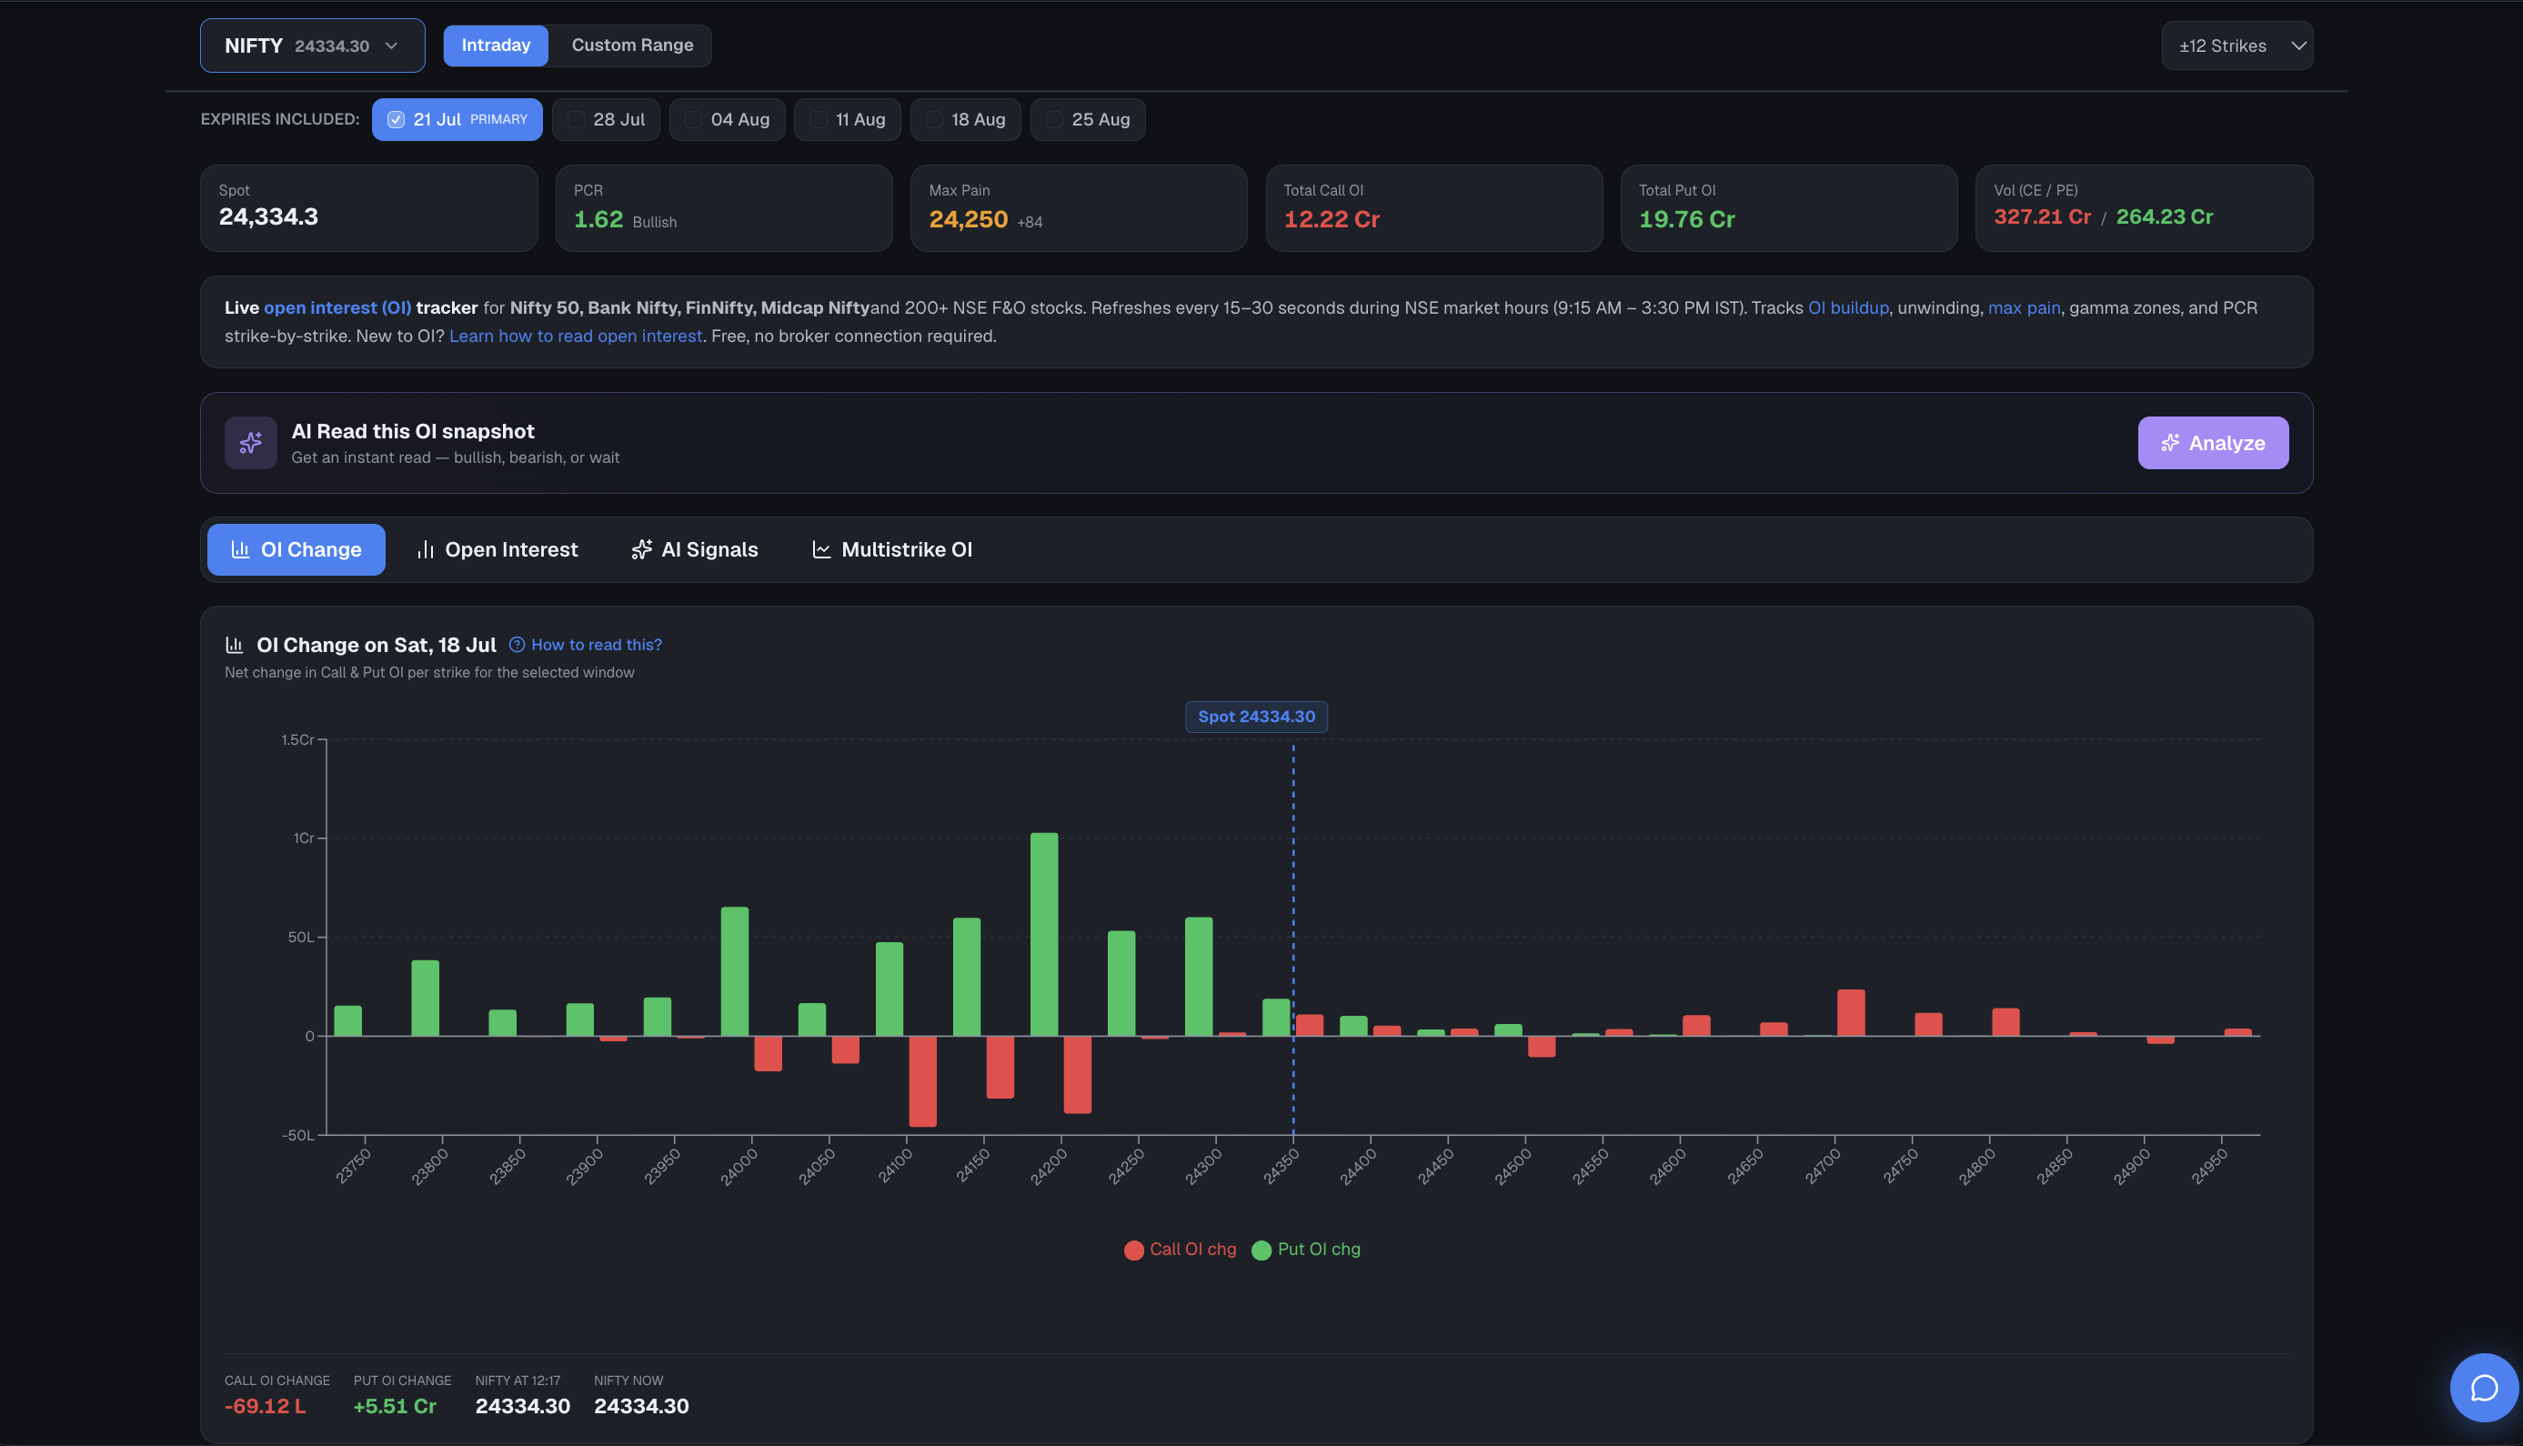This screenshot has width=2523, height=1446.
Task: Click the 23750 strike axis label
Action: click(x=353, y=1167)
